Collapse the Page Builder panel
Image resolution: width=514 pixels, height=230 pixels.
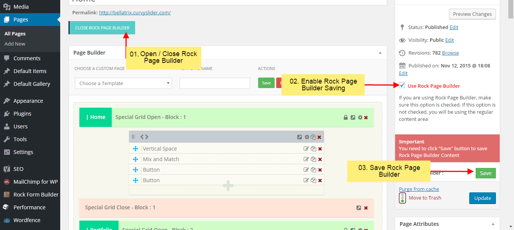coord(380,53)
